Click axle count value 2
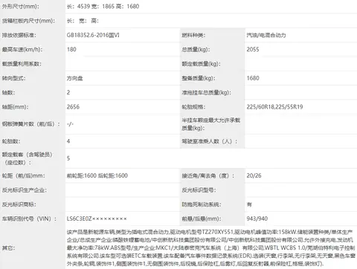Screen dimensions: 357x269 [68, 93]
